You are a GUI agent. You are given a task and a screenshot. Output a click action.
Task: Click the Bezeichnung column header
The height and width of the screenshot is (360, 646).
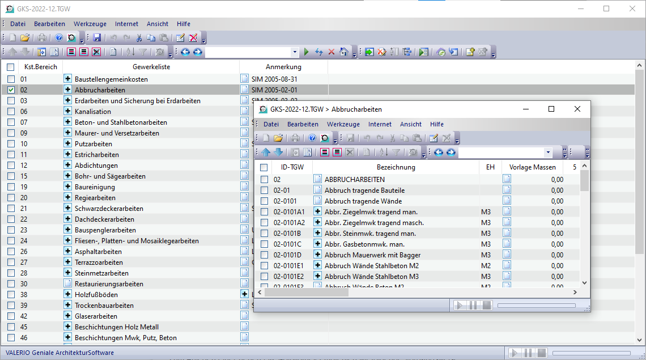[x=396, y=167]
